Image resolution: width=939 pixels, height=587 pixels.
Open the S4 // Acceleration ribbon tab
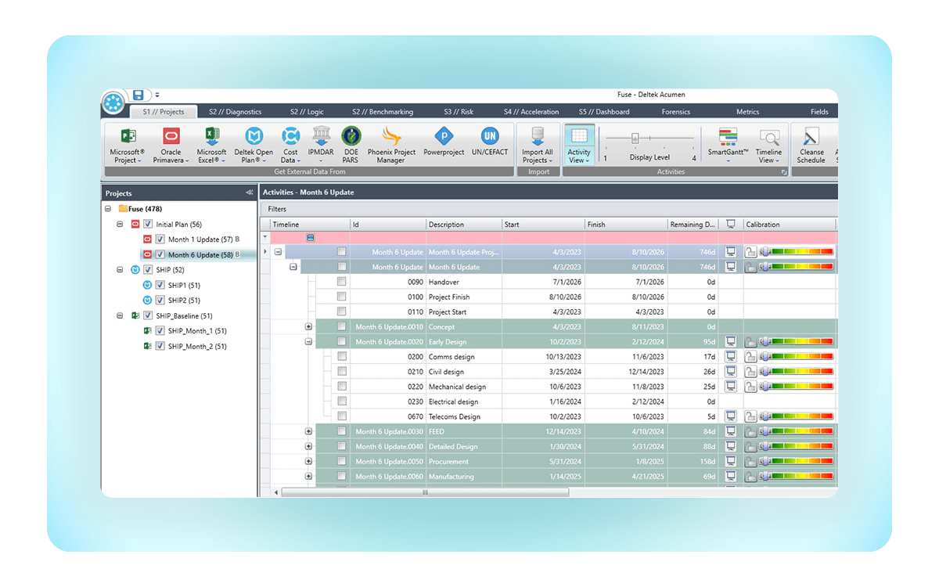[531, 110]
